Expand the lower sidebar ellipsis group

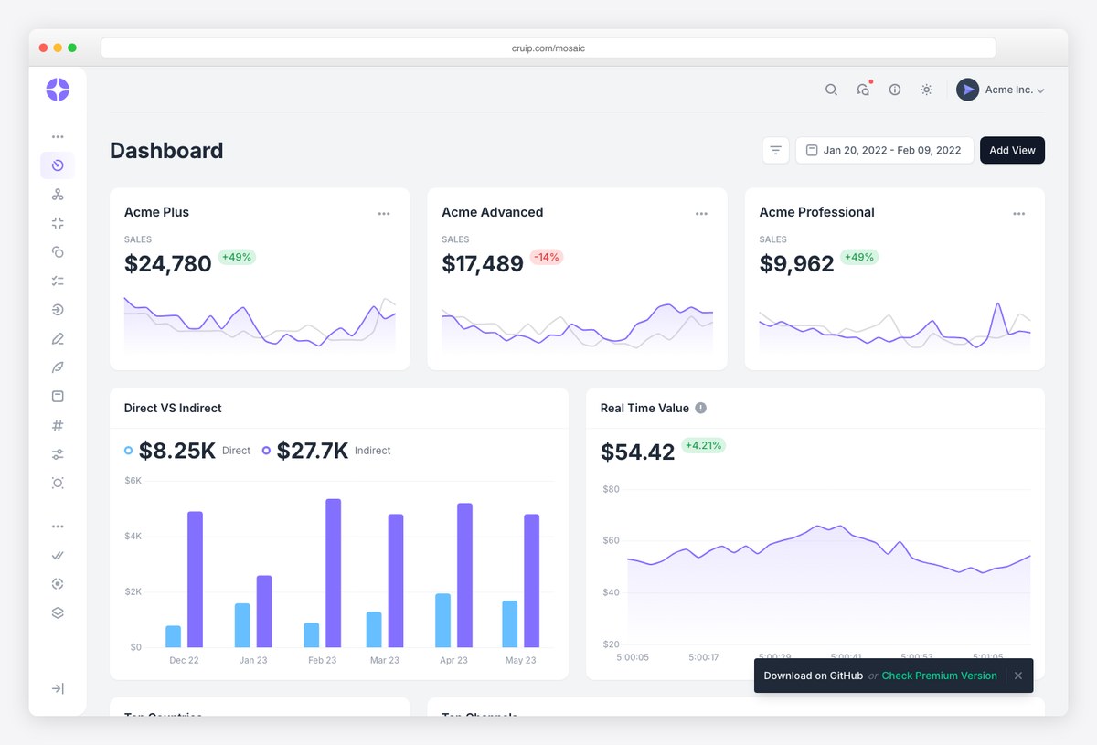pos(58,527)
